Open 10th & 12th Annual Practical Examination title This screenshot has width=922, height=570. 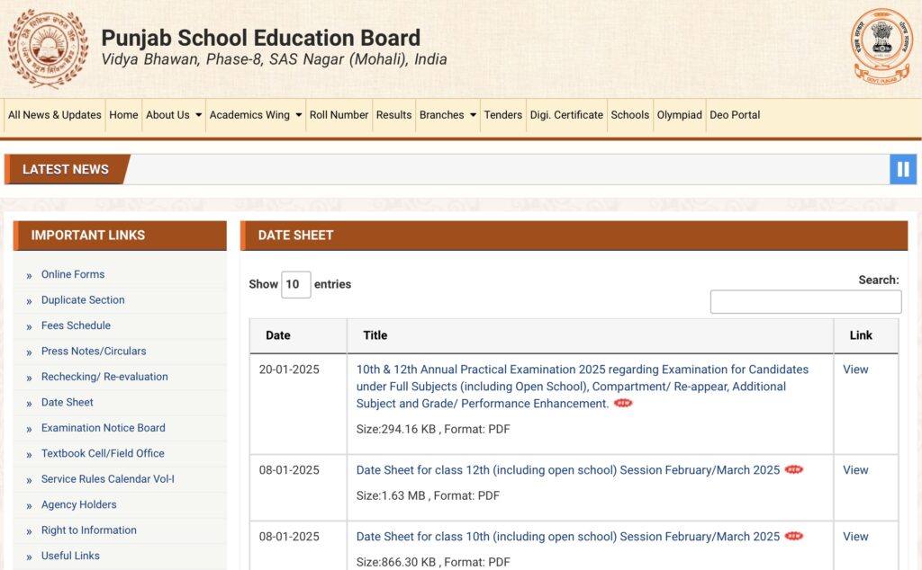click(x=583, y=387)
